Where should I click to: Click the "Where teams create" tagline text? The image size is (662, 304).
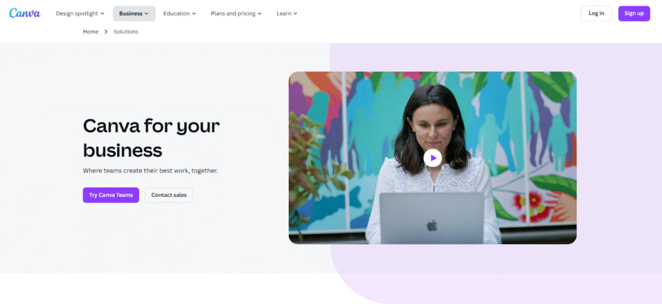tap(150, 171)
